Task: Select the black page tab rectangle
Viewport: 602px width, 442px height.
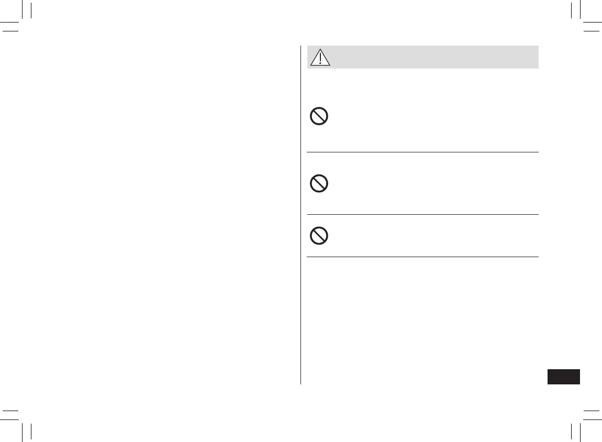Action: (564, 377)
